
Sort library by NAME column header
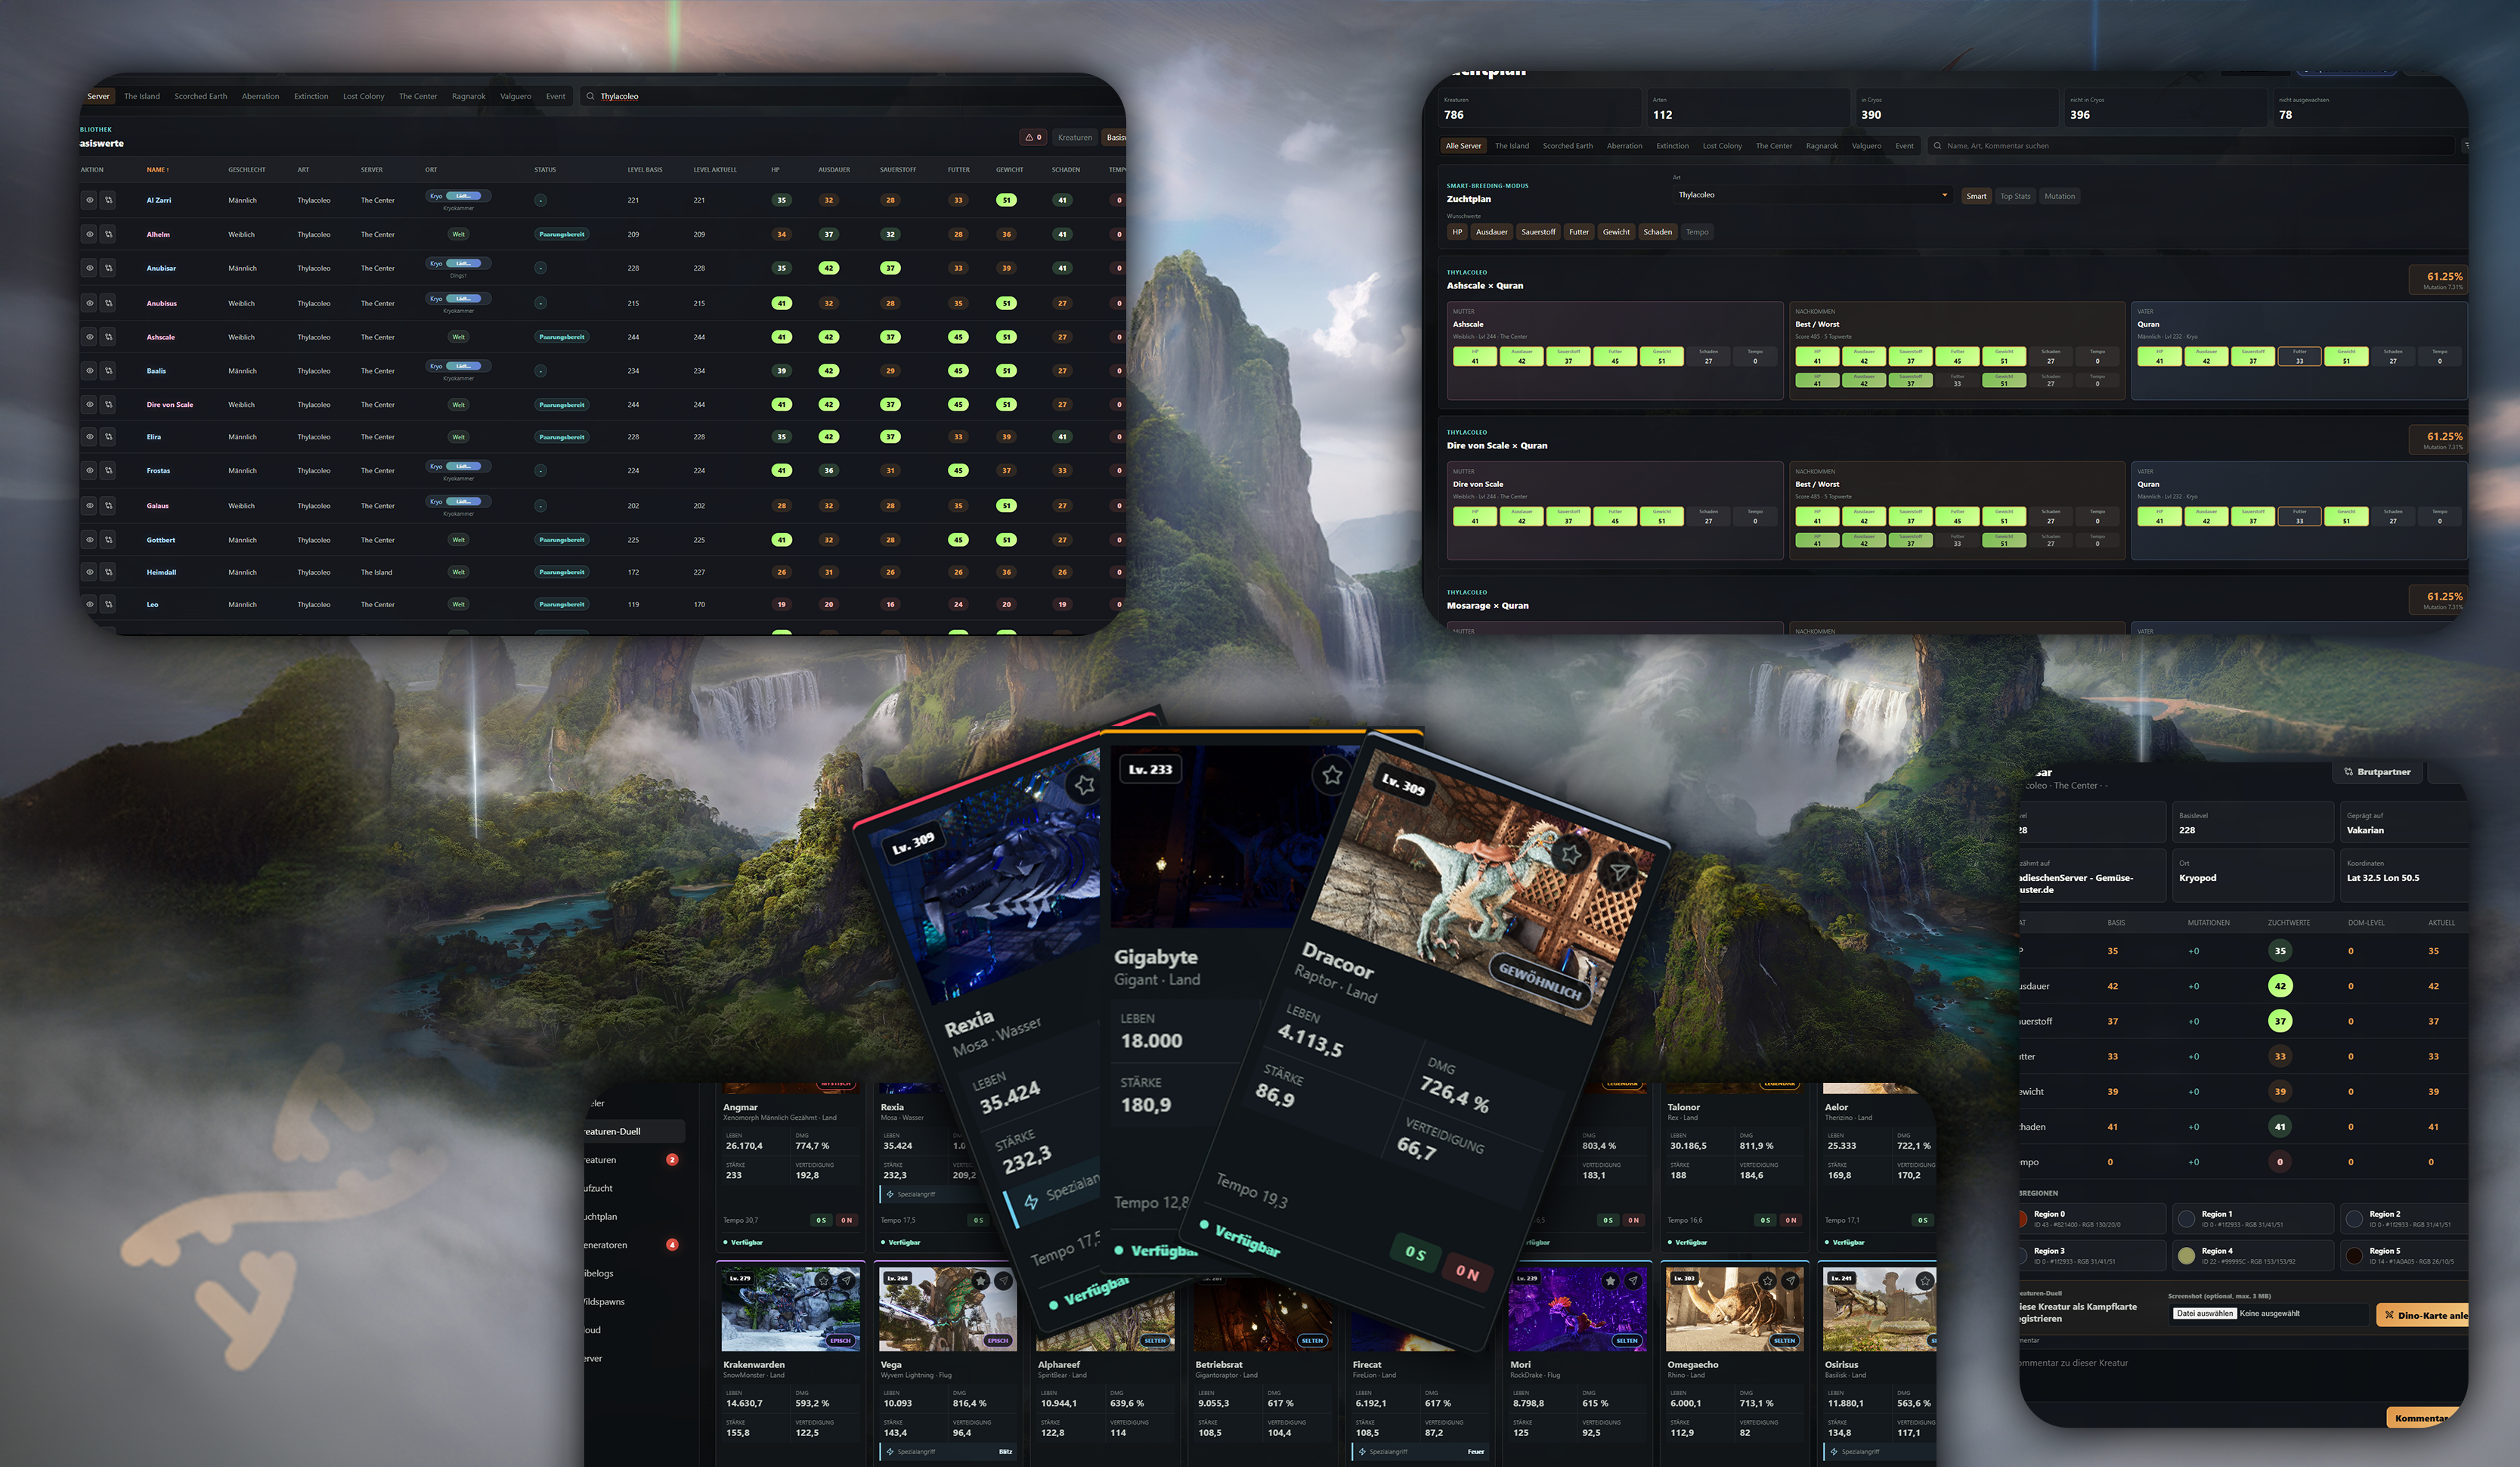tap(157, 169)
